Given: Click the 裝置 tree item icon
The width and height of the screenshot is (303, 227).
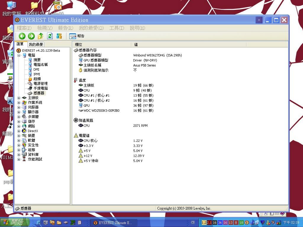Looking at the screenshot, I should pyautogui.click(x=24, y=136).
